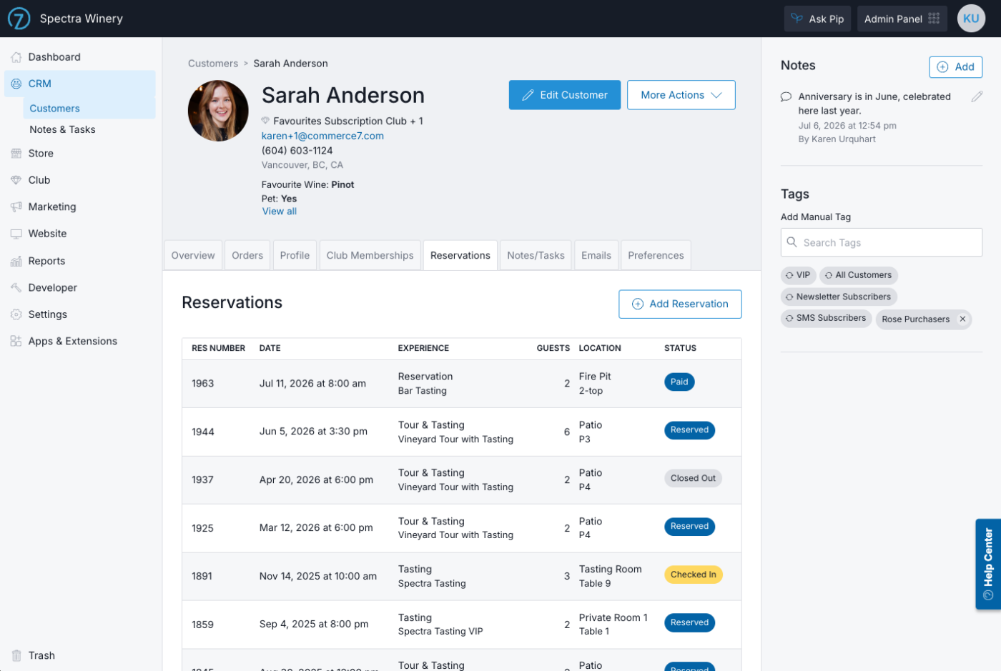Open the Profile tab
1001x671 pixels.
pos(295,256)
